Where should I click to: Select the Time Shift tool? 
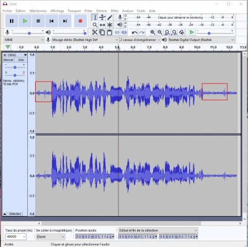(102, 25)
